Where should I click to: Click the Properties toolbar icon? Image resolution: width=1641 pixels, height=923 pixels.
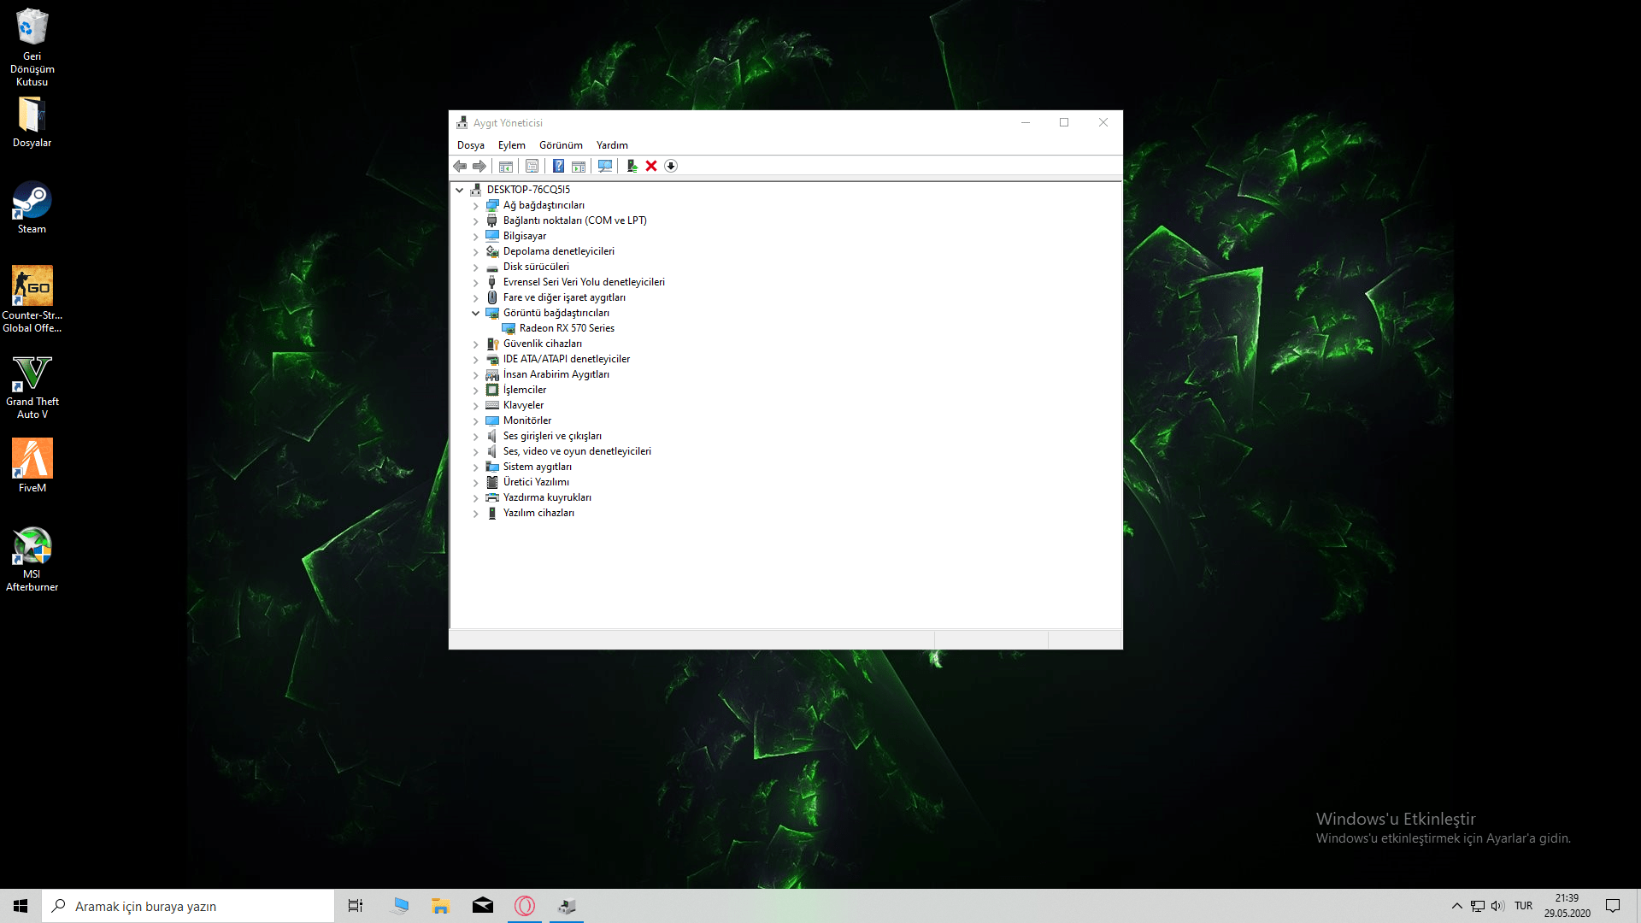pos(532,166)
